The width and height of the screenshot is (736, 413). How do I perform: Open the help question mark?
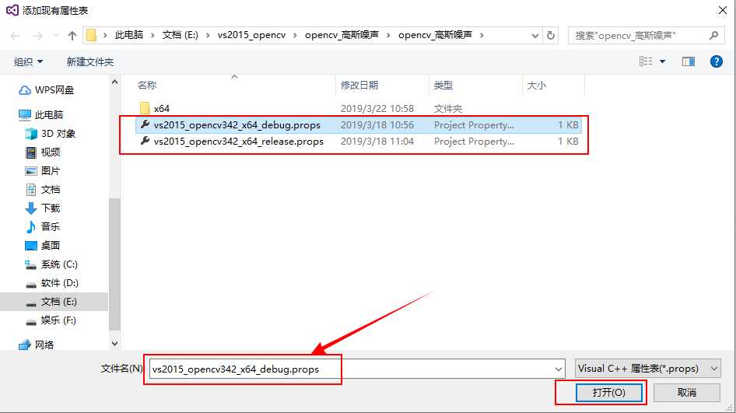coord(717,61)
